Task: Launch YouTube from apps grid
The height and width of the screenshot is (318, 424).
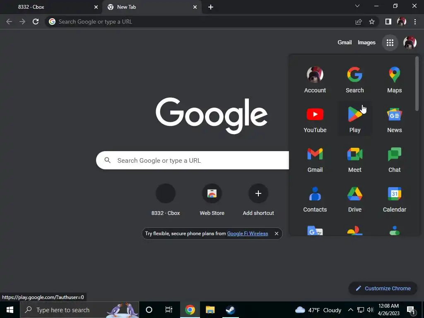Action: (315, 120)
